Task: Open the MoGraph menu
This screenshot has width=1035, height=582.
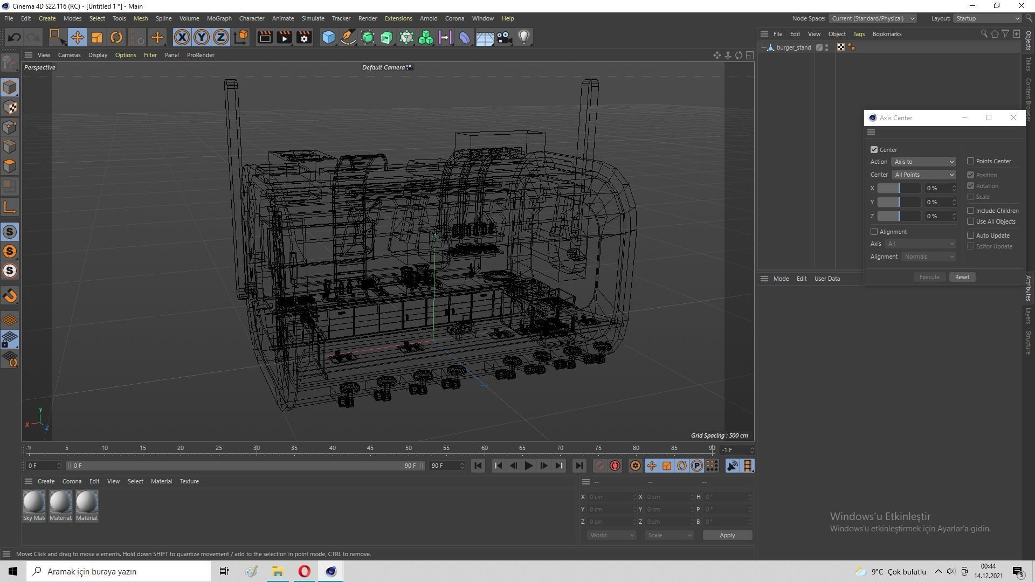Action: click(219, 18)
